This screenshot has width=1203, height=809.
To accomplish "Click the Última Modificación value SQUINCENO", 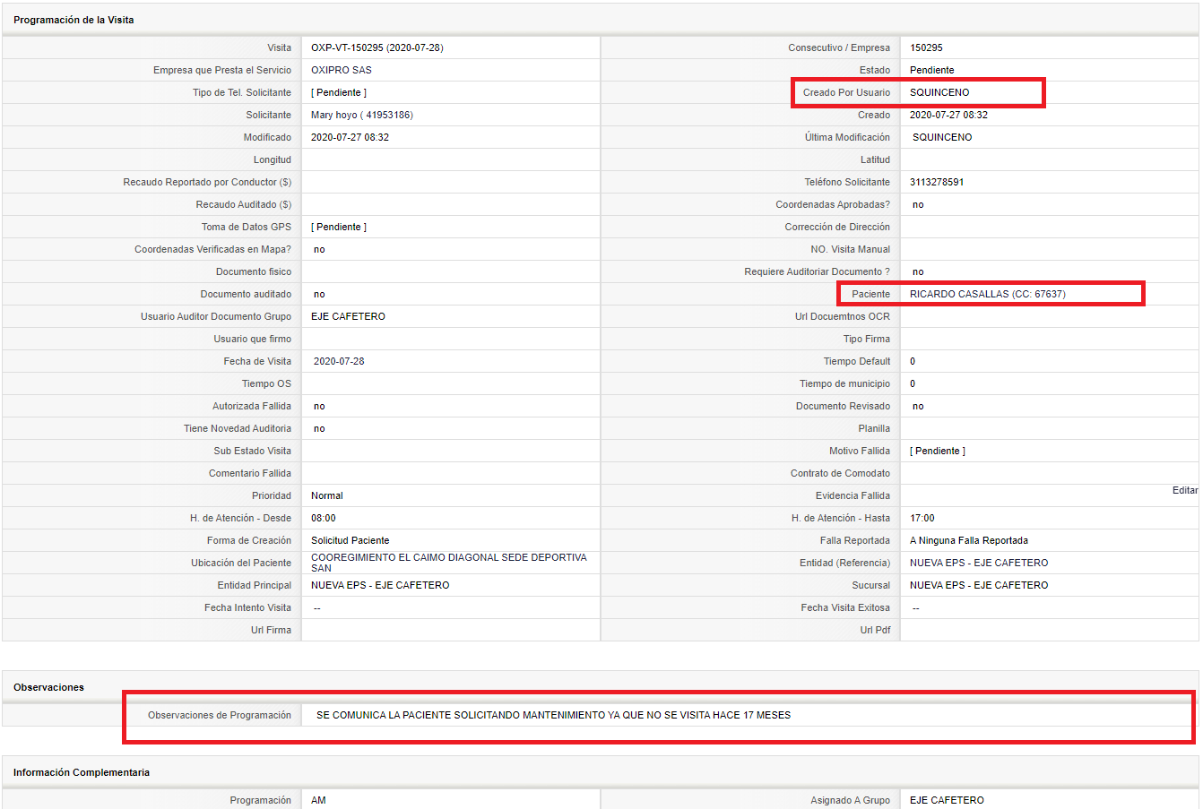I will pyautogui.click(x=942, y=137).
